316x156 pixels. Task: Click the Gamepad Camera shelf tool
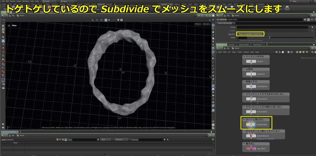pyautogui.click(x=287, y=8)
